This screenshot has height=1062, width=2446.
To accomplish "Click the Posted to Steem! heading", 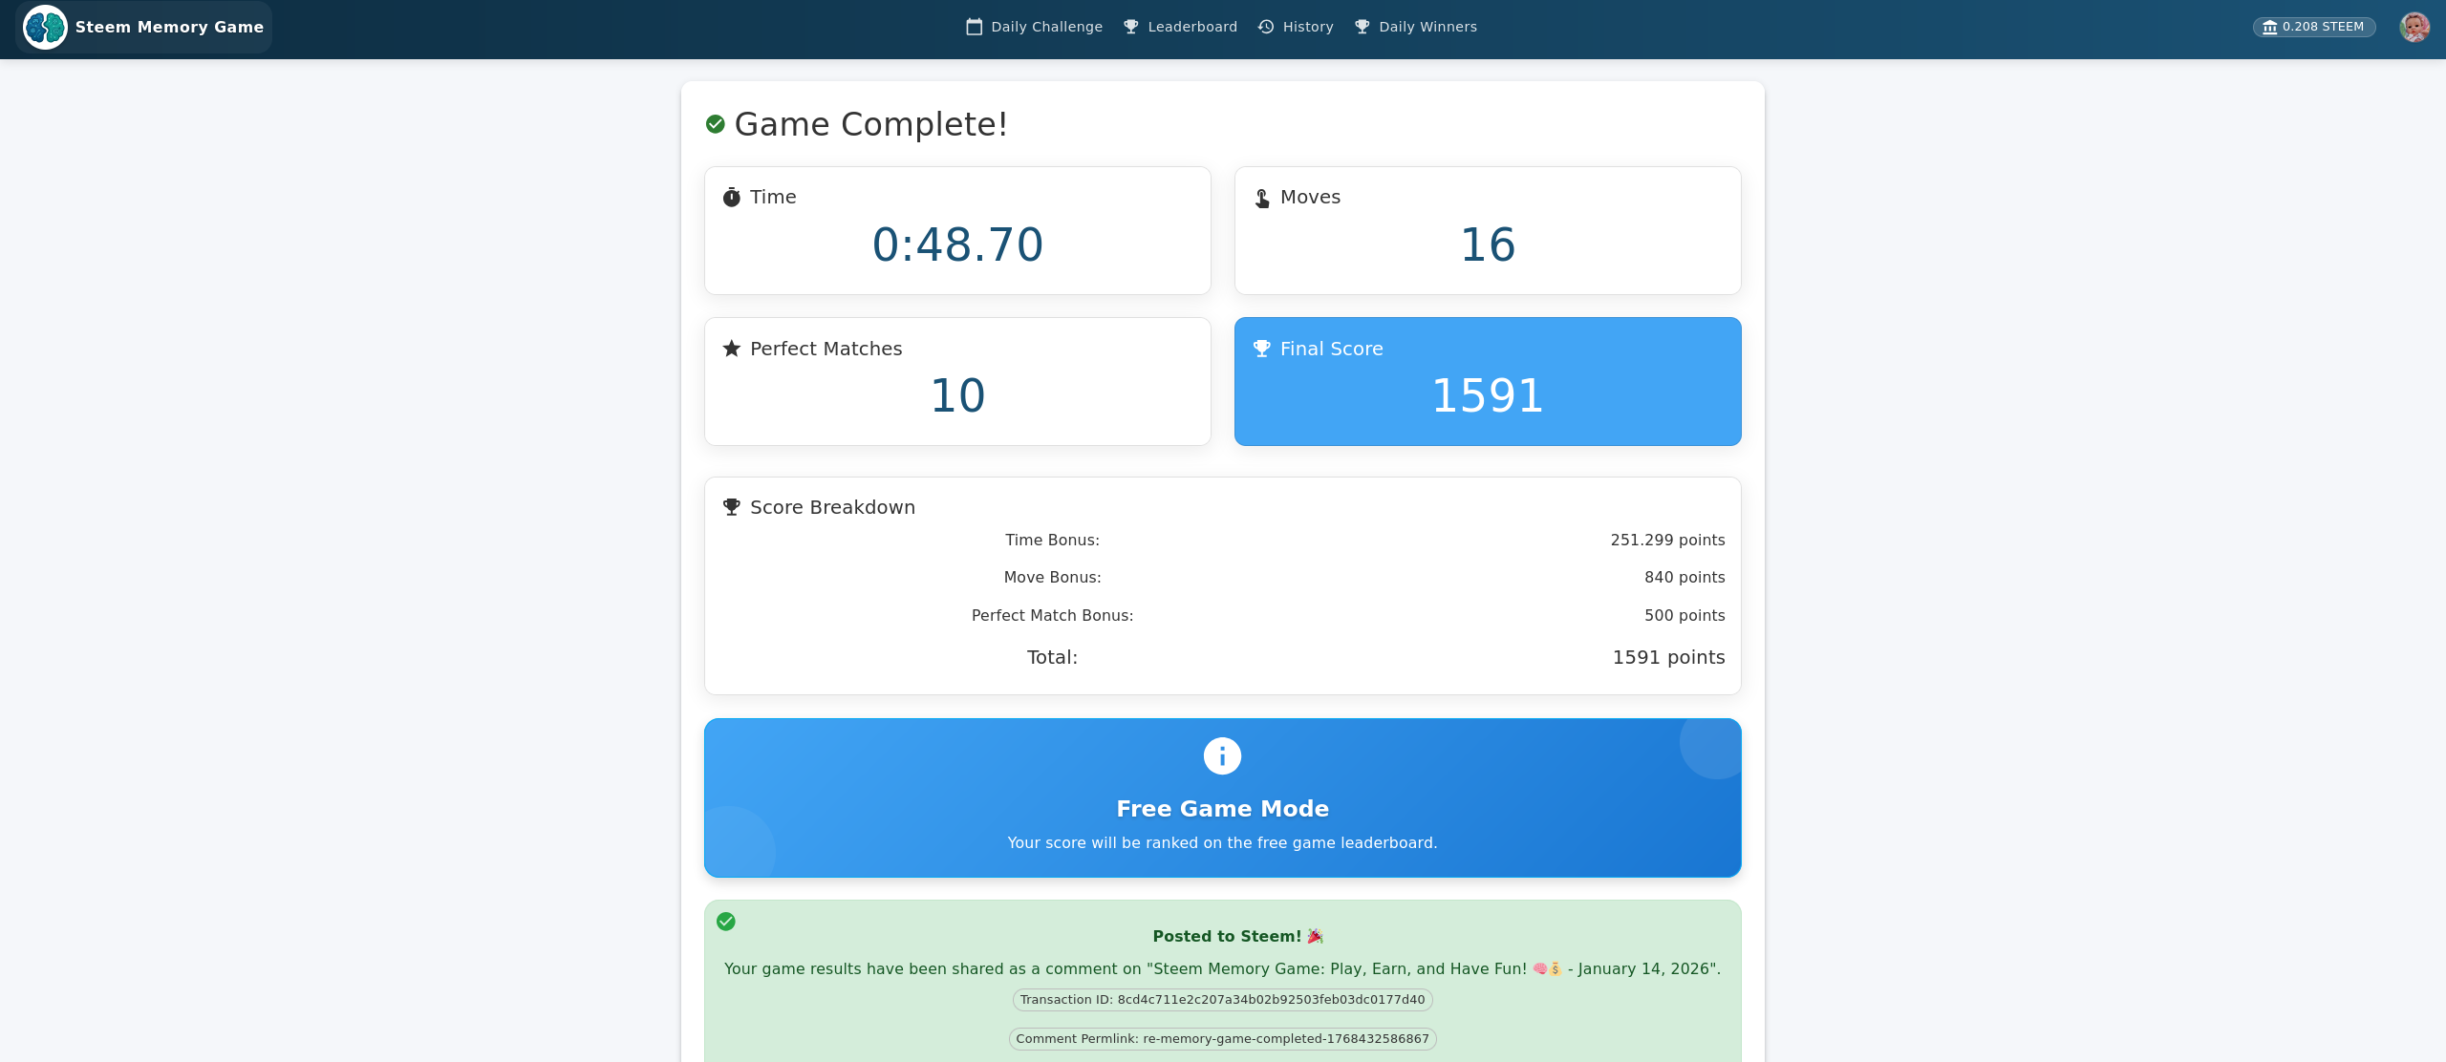I will 1238,936.
